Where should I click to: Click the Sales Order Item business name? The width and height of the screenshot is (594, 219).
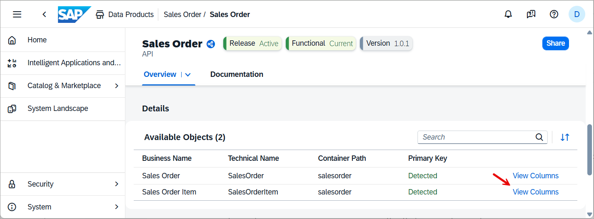pos(169,192)
